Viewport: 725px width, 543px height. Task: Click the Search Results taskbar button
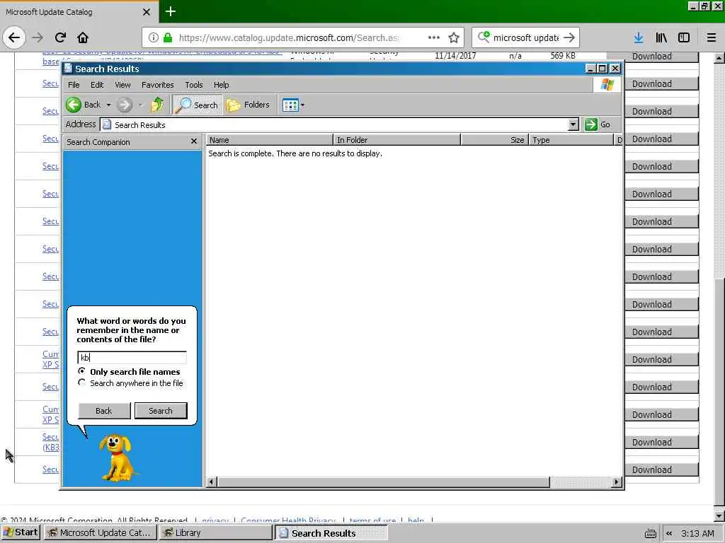[331, 533]
